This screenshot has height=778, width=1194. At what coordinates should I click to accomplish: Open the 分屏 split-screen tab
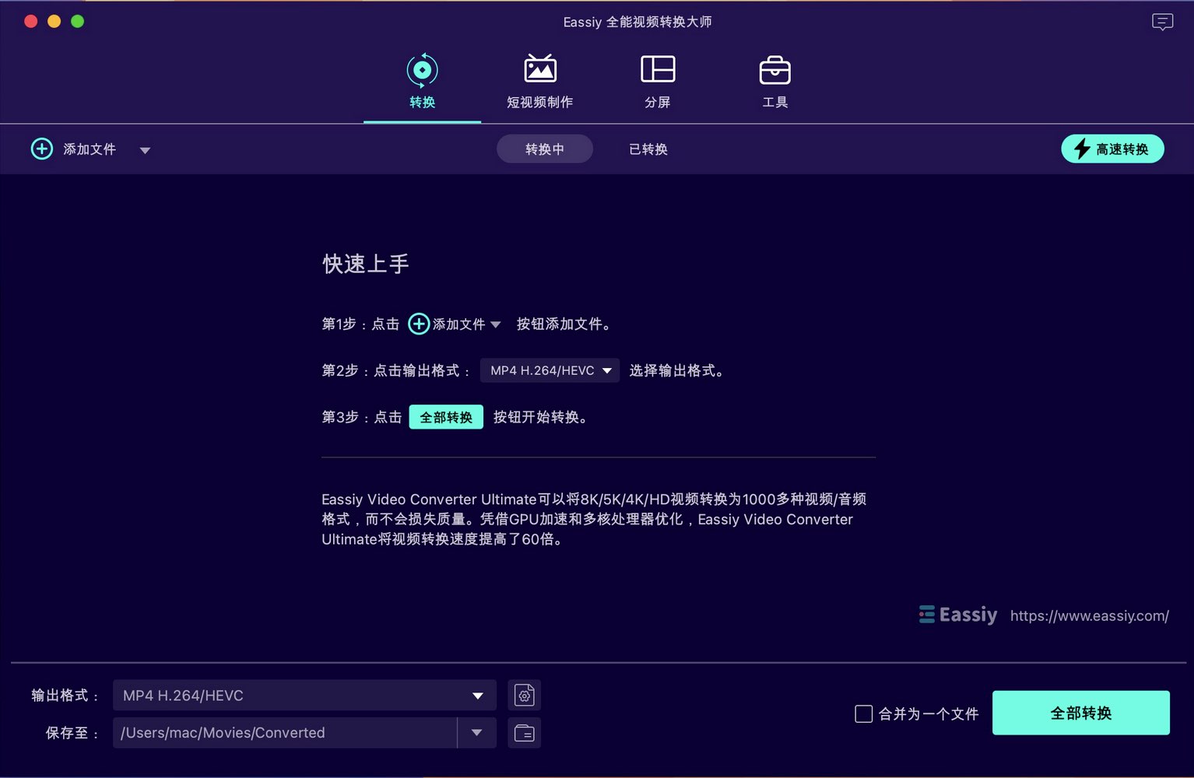tap(658, 82)
